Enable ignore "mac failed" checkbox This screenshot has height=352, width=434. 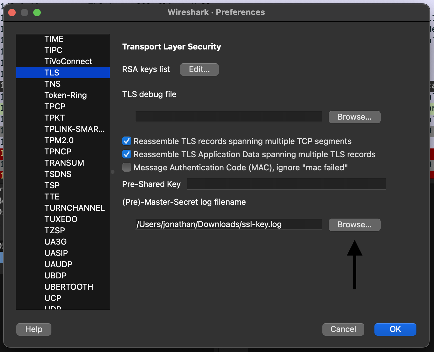click(127, 168)
